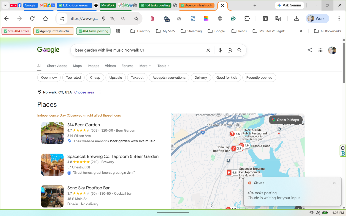Select the Forums search tab

127,66
